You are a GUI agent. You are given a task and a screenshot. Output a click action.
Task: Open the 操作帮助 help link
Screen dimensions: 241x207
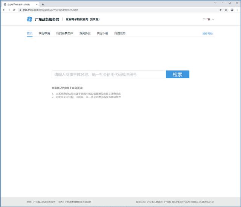[x=207, y=33]
